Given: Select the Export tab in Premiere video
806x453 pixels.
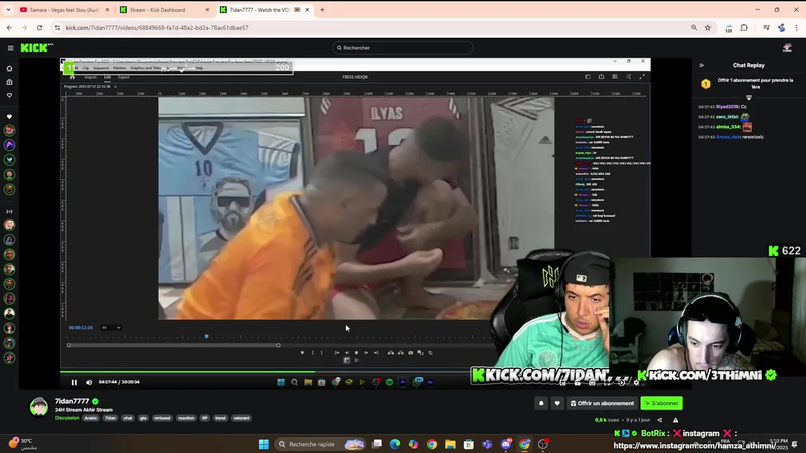Looking at the screenshot, I should 123,77.
